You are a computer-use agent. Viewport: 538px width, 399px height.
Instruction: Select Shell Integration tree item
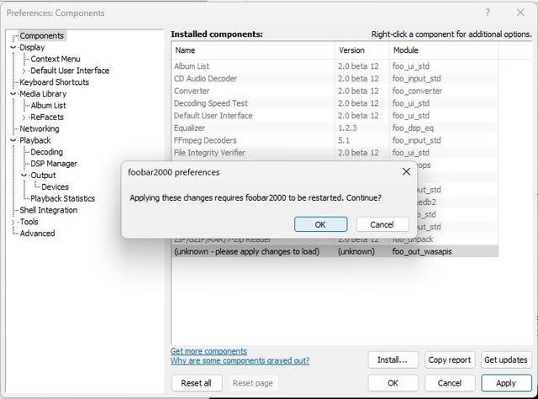point(49,210)
